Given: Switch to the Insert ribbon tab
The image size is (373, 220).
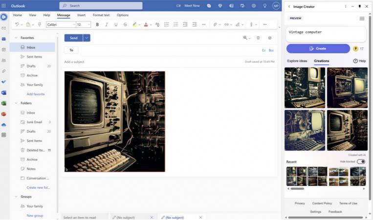Looking at the screenshot, I should 81,15.
